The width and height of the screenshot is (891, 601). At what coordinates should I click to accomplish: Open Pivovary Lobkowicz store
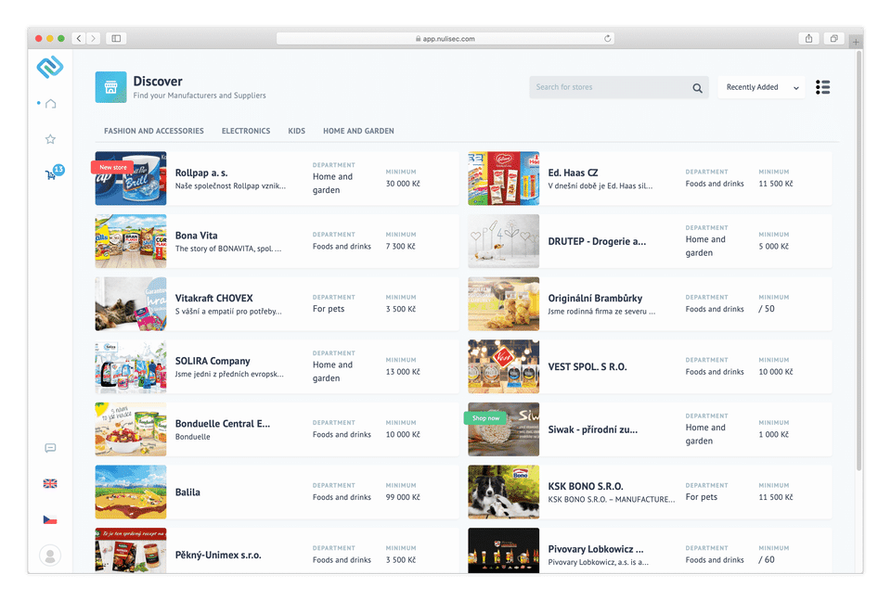(x=650, y=550)
